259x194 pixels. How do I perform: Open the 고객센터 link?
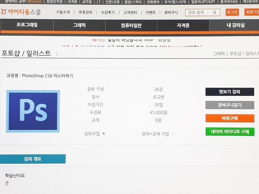[130, 13]
